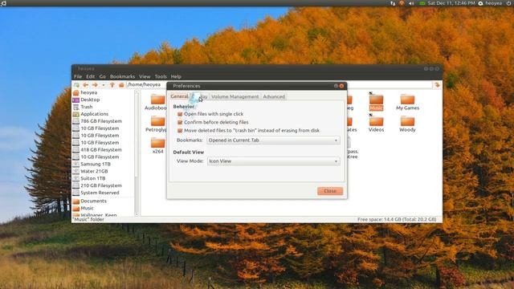Close the Preferences dialog with X
Viewport: 514px width, 289px height.
(341, 86)
